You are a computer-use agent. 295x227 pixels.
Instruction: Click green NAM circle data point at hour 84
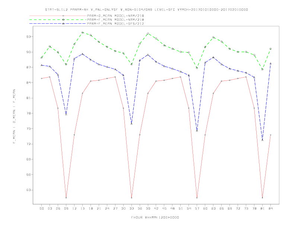(x=270, y=49)
